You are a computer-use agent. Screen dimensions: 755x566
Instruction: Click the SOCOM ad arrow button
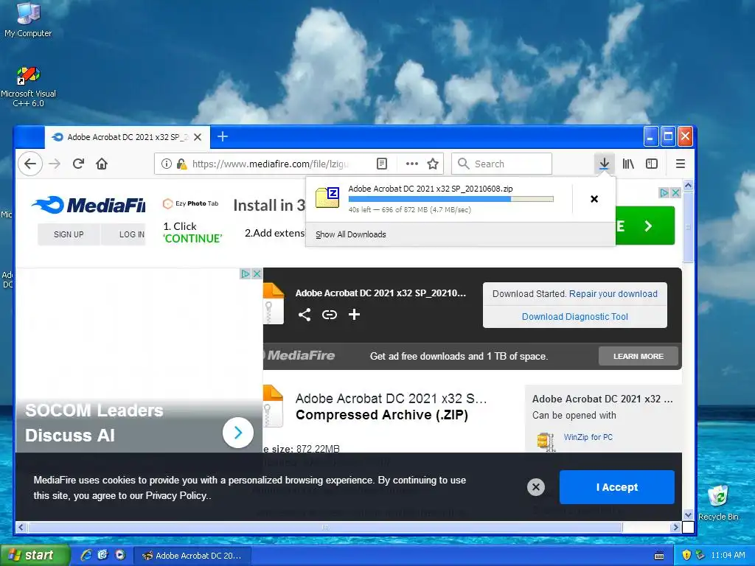tap(238, 433)
